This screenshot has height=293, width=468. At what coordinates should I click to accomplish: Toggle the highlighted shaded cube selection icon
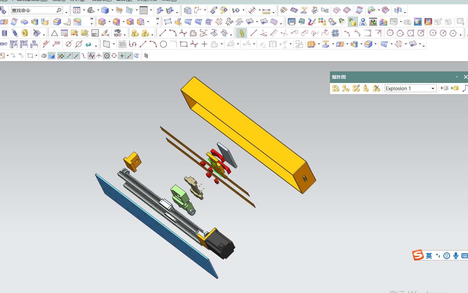(52, 56)
